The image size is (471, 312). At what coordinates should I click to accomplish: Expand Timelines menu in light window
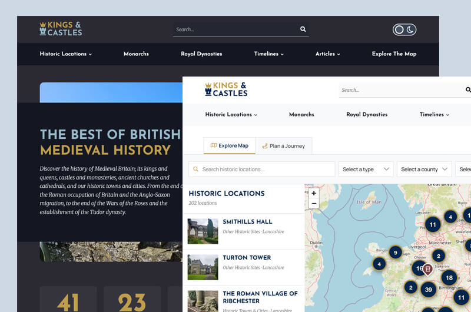tap(434, 114)
